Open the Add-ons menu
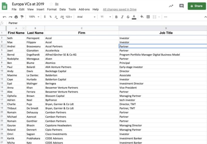Screen dimensions: 207x144 point(84,9)
